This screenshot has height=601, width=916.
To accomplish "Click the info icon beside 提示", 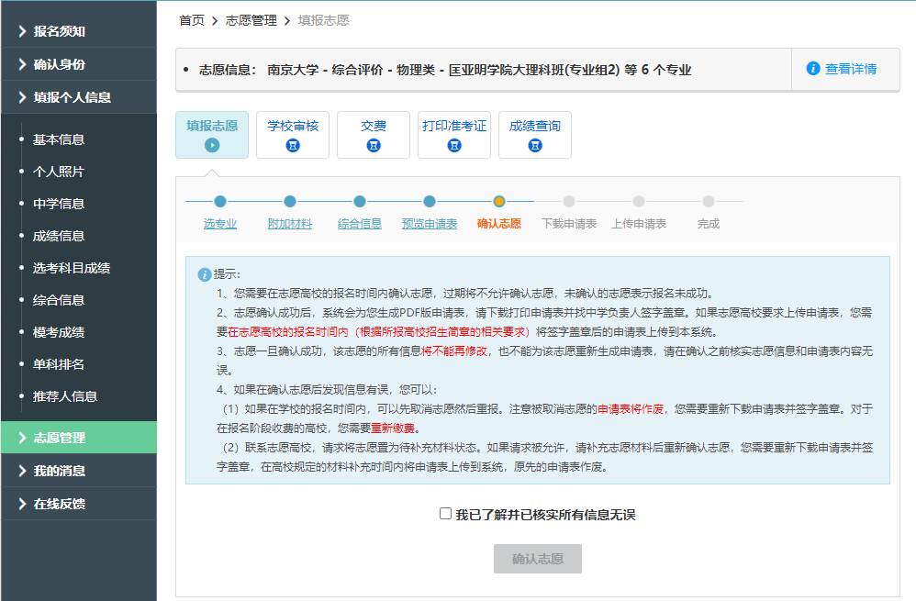I will point(205,274).
